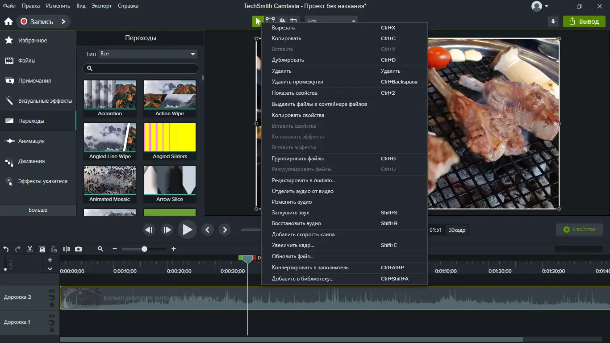Click the scissors cut icon in timeline toolbar

coord(30,249)
